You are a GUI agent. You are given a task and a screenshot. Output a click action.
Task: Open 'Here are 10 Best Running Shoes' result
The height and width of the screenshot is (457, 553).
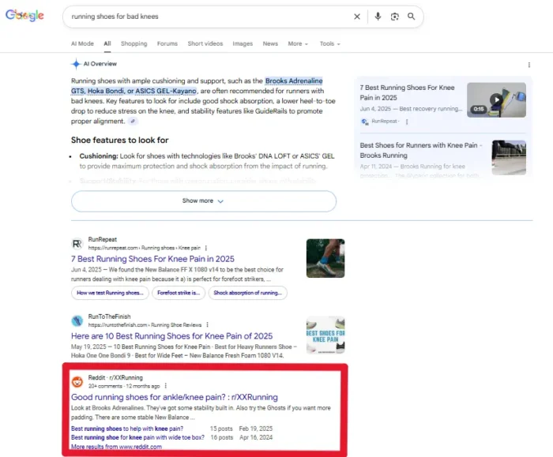(x=171, y=336)
